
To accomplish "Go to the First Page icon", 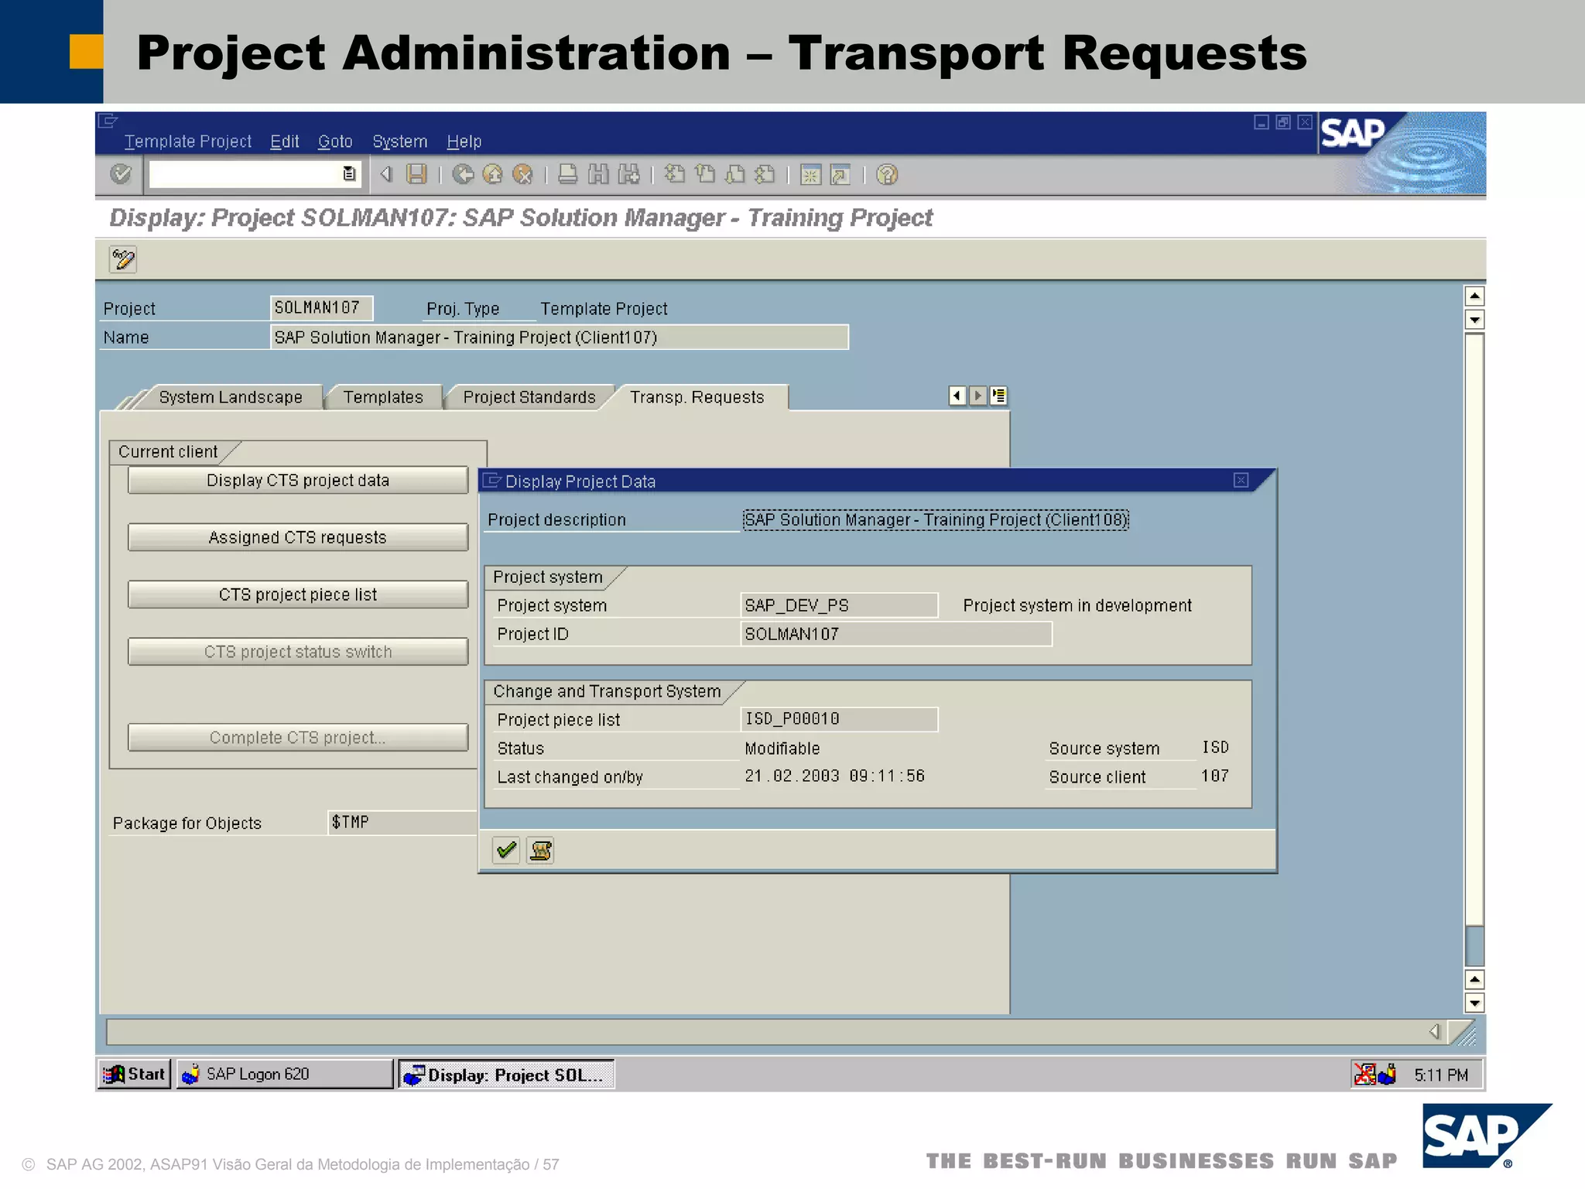I will [674, 175].
